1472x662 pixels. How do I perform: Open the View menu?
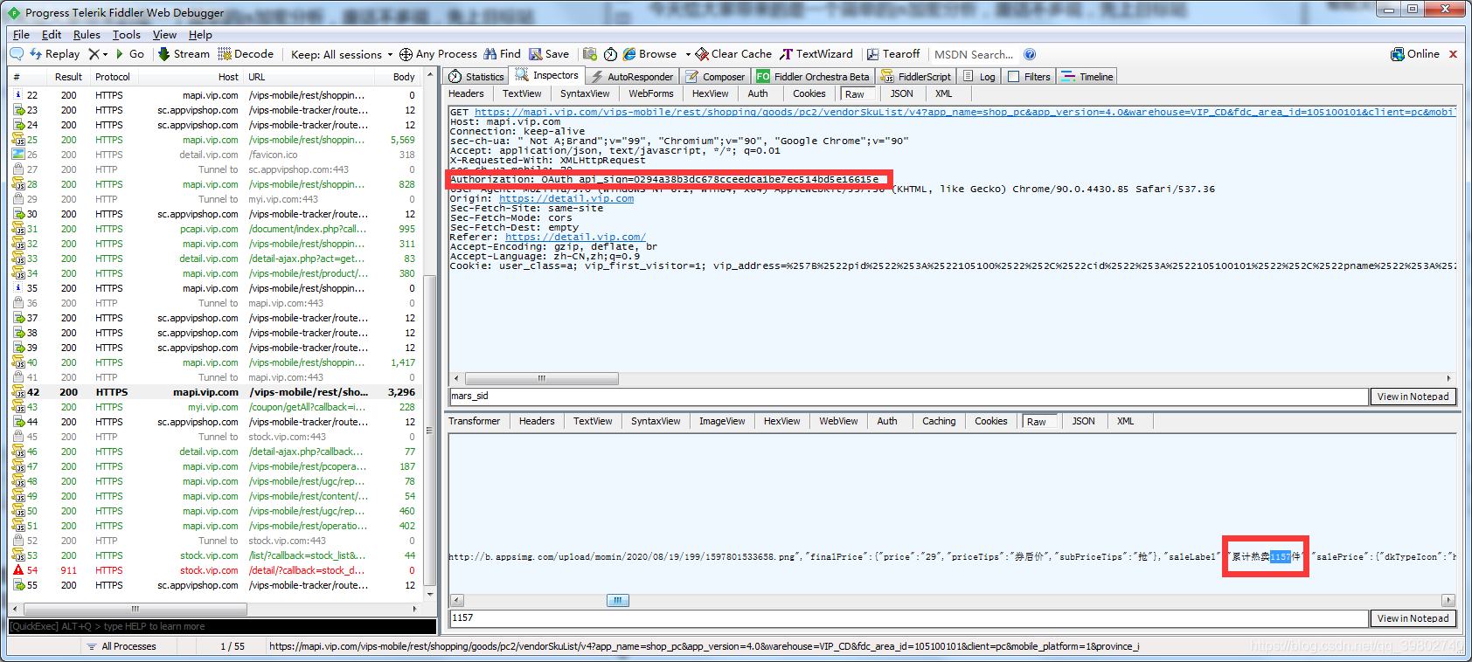164,35
